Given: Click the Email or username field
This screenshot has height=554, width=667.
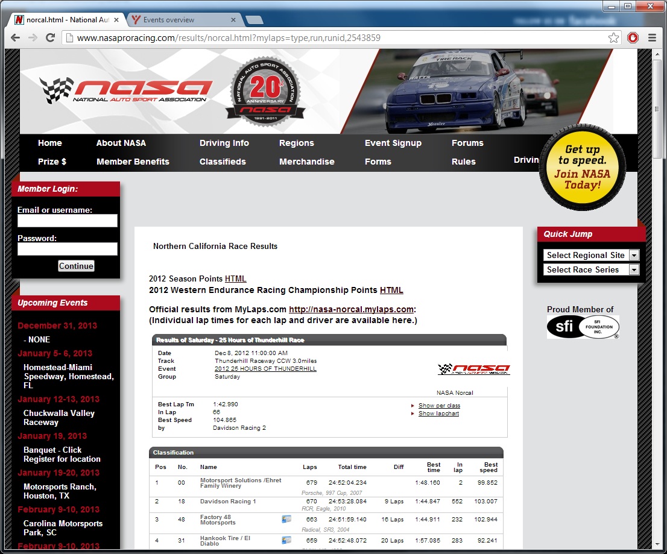Looking at the screenshot, I should (x=67, y=221).
